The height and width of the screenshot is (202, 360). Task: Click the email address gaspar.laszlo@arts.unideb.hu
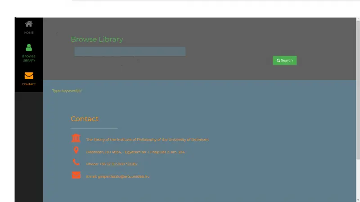pyautogui.click(x=117, y=176)
